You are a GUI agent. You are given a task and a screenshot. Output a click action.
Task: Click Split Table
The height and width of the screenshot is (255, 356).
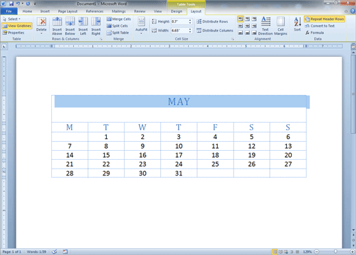[x=118, y=33]
